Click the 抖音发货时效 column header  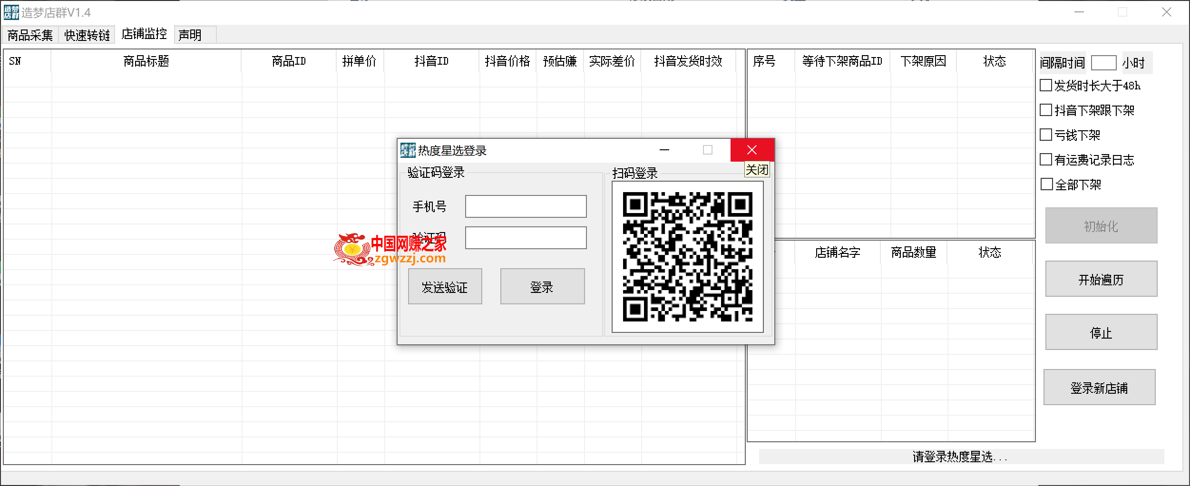(x=688, y=61)
